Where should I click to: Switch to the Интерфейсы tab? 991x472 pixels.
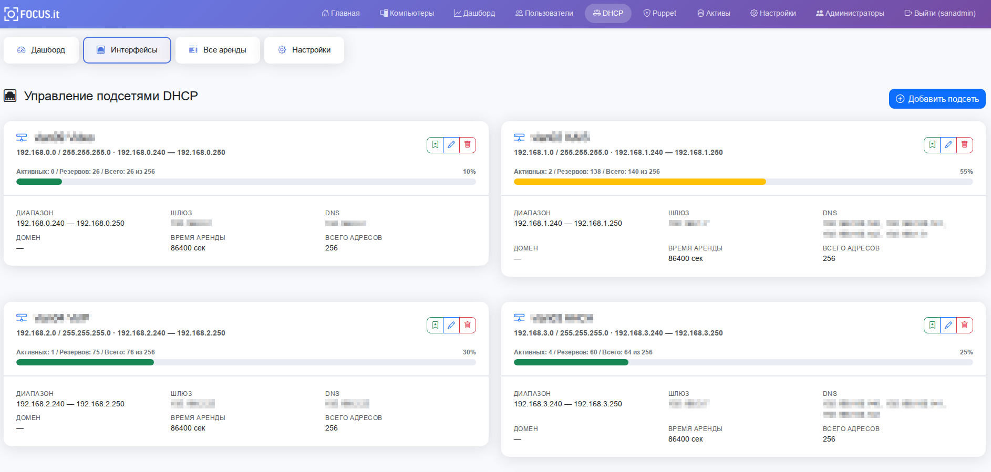click(x=127, y=50)
